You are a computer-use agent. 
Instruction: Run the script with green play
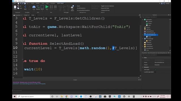47,7
